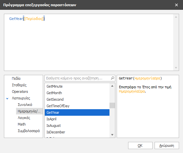The height and width of the screenshot is (153, 183).
Task: Click the function list scrollbar thumb
Action: click(x=112, y=106)
